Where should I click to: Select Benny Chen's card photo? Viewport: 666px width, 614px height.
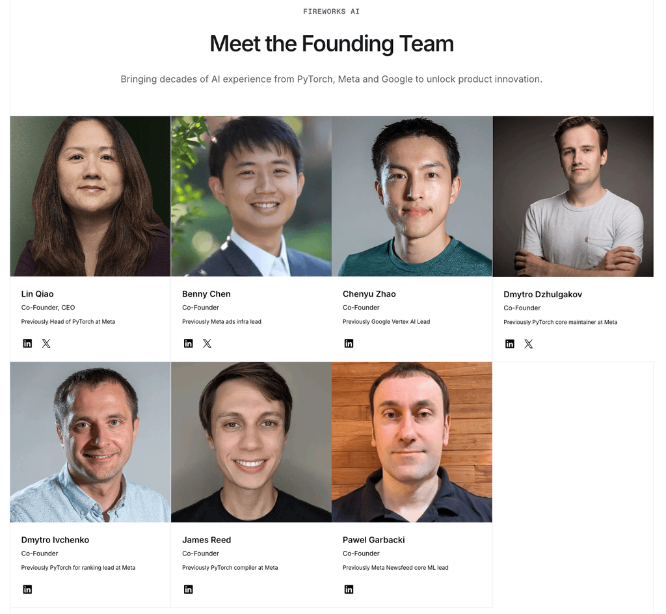point(251,196)
